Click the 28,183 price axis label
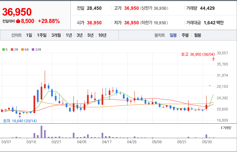This screenshot has height=152, width=237. (222, 86)
